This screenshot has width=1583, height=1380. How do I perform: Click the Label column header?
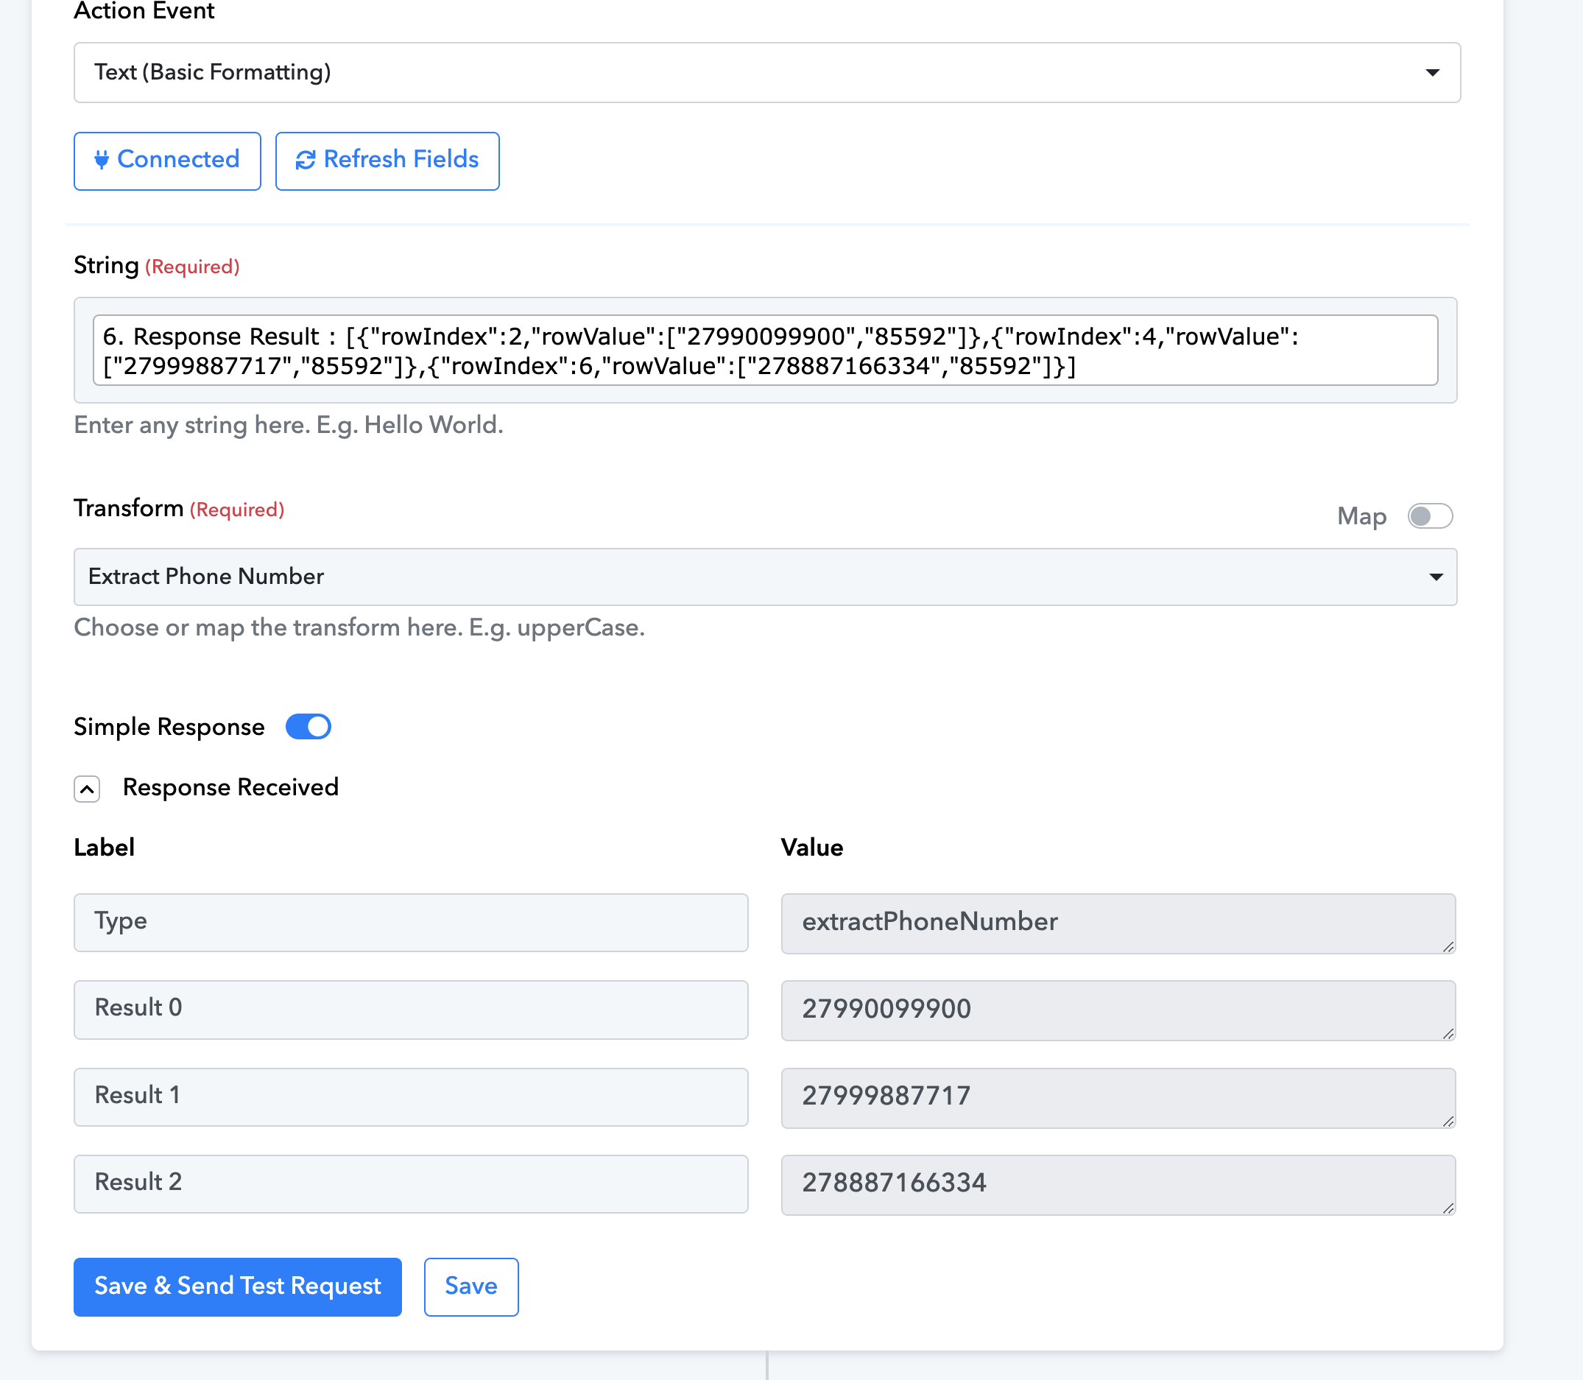click(104, 848)
